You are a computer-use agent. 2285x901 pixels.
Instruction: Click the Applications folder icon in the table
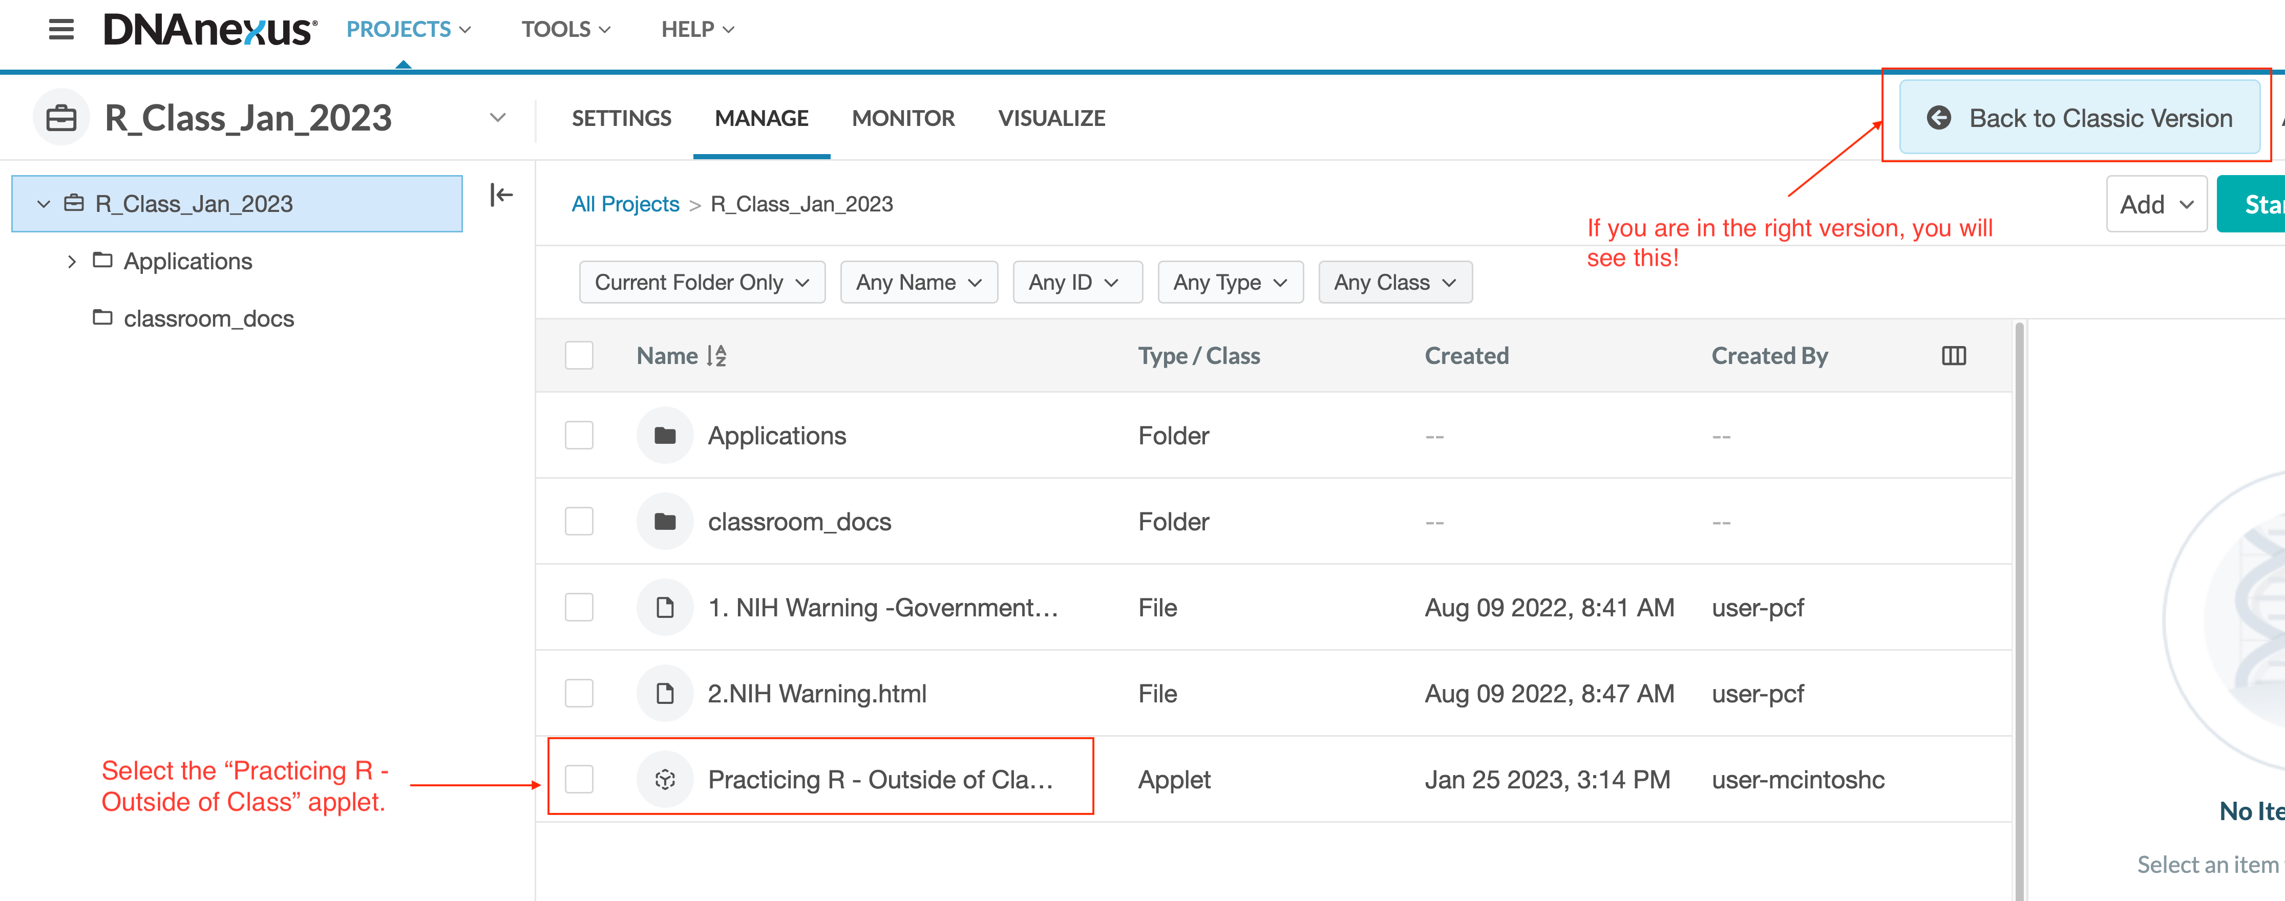coord(664,436)
